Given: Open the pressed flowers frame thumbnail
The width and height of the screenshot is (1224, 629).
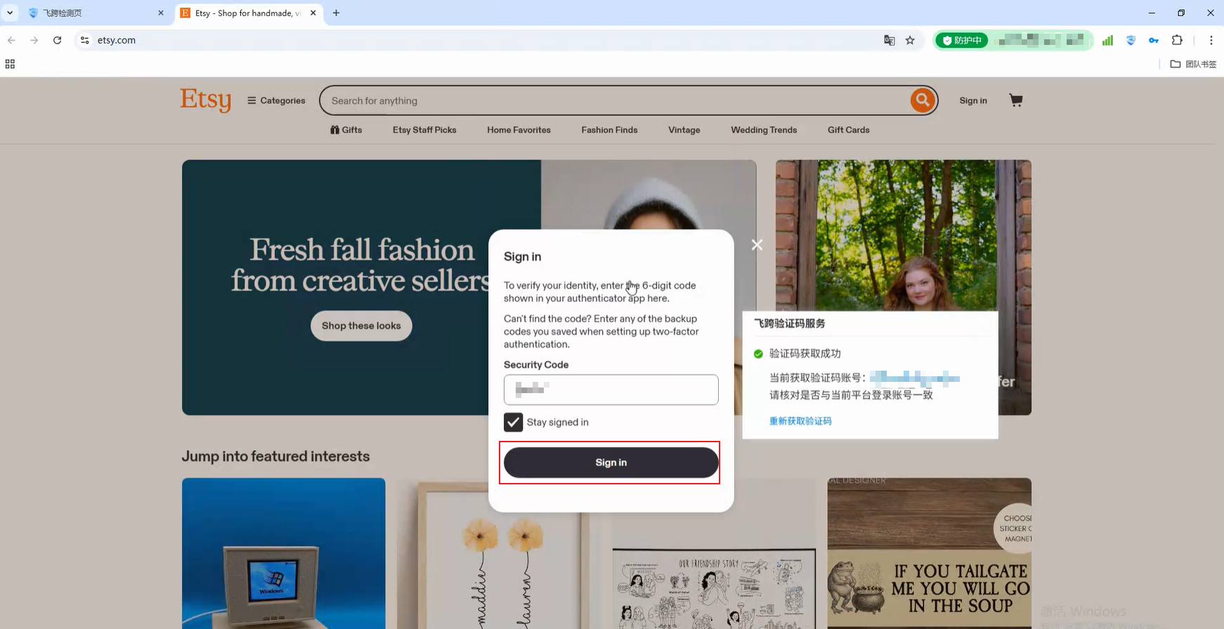Looking at the screenshot, I should pos(499,553).
